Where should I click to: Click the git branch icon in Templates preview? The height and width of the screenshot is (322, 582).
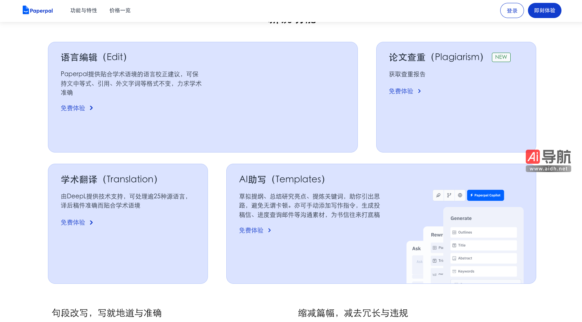(449, 195)
